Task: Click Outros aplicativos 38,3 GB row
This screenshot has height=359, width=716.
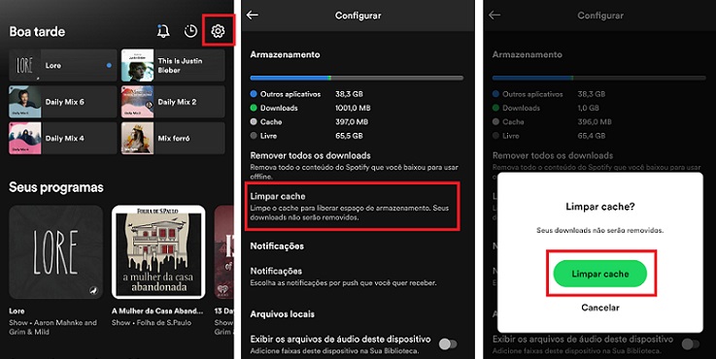Action: [x=307, y=94]
